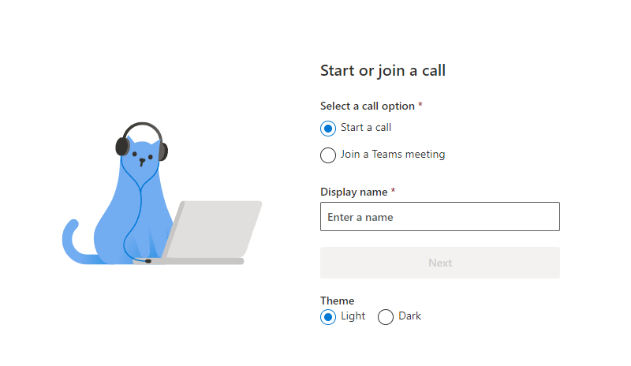Click the cat's face in the illustration

point(142,156)
